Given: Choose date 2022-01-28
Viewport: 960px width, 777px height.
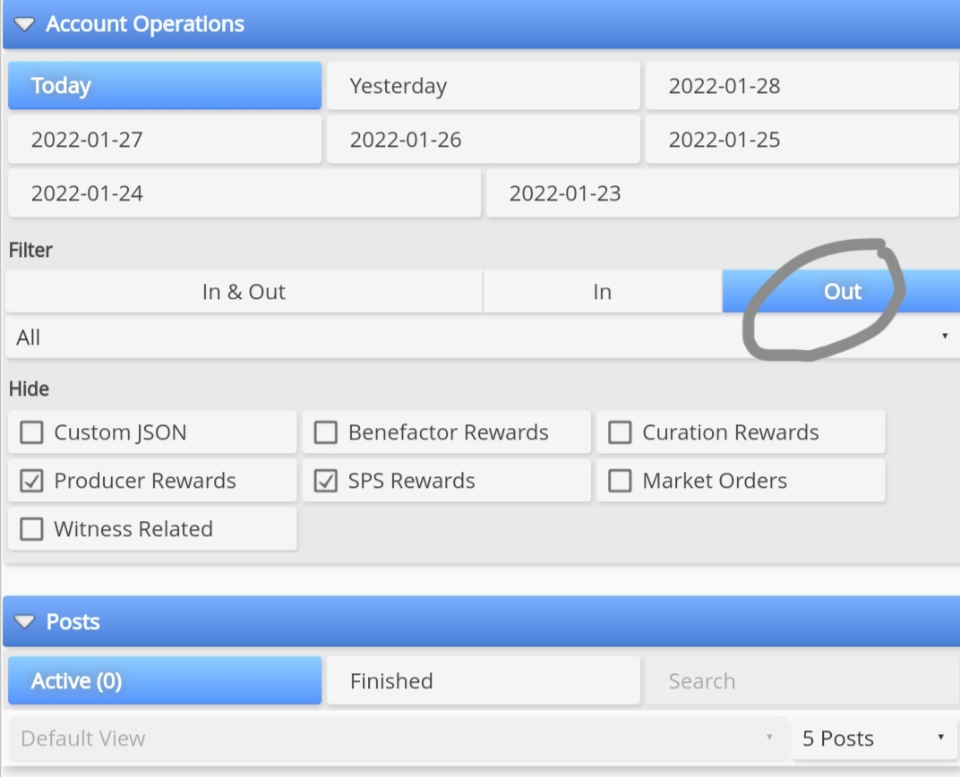Looking at the screenshot, I should tap(802, 86).
